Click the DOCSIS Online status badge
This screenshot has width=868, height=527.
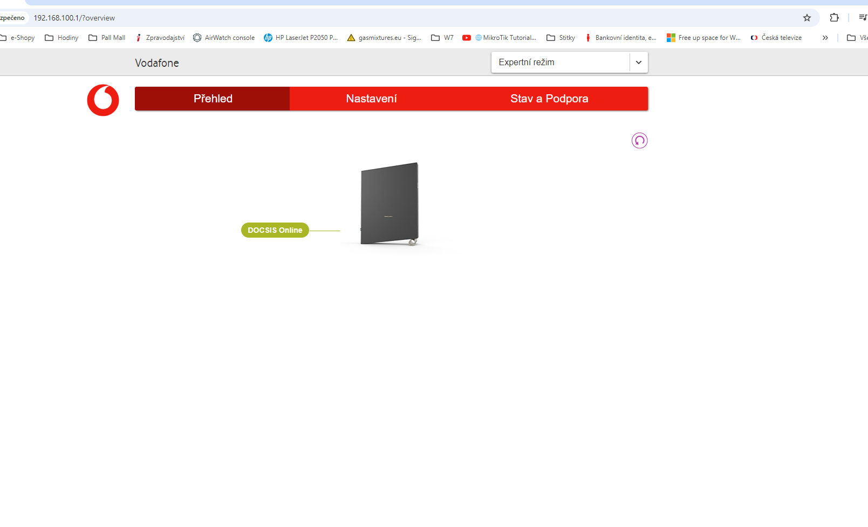pos(275,230)
